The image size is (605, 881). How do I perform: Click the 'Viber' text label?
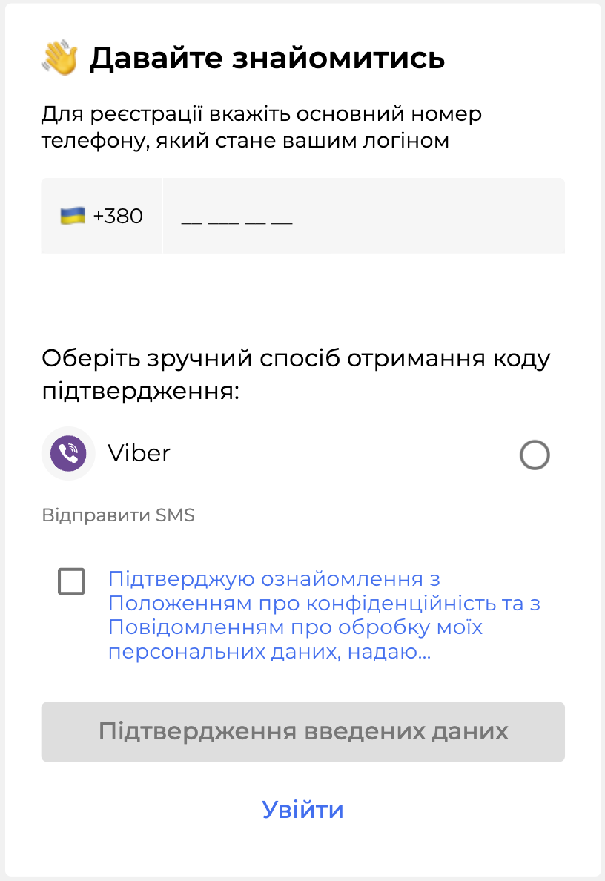coord(139,454)
